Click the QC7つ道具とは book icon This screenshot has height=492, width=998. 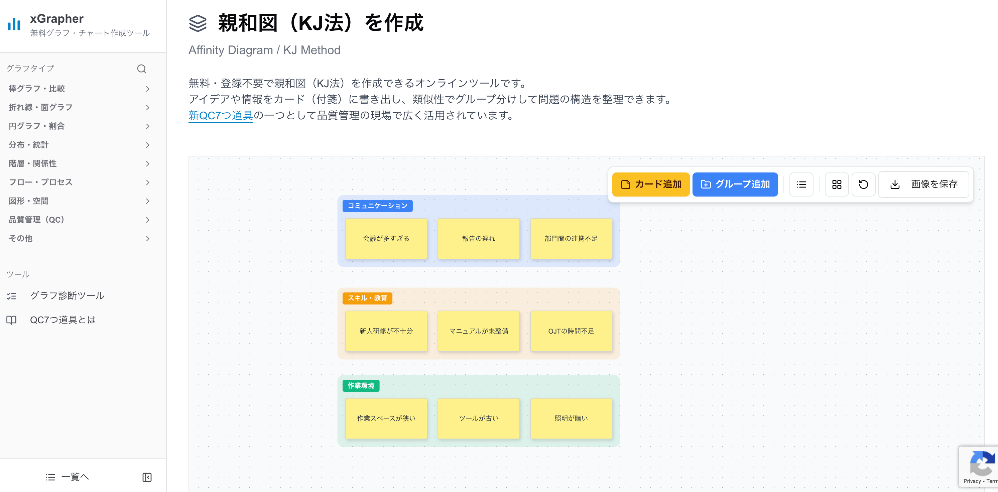(x=12, y=320)
